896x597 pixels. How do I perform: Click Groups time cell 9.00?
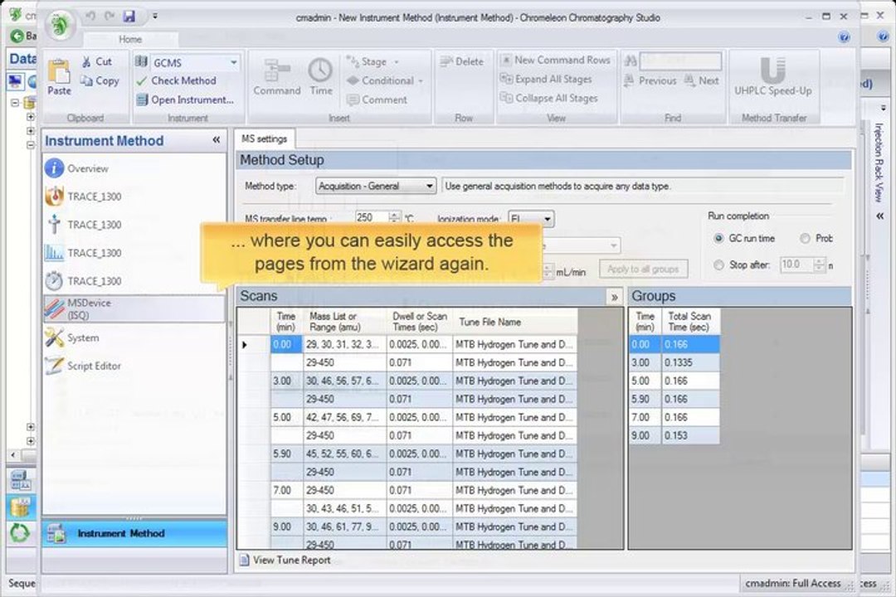point(645,436)
